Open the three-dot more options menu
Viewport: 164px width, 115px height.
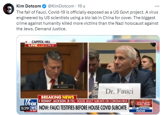click(157, 6)
